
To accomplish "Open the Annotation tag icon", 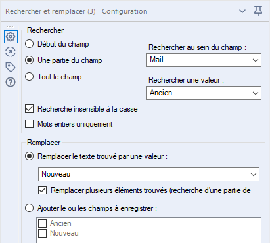I will [x=11, y=67].
